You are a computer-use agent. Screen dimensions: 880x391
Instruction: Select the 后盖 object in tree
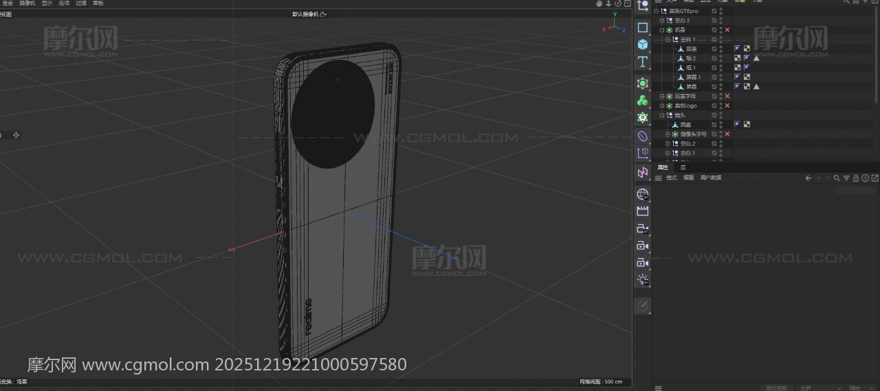coord(691,49)
